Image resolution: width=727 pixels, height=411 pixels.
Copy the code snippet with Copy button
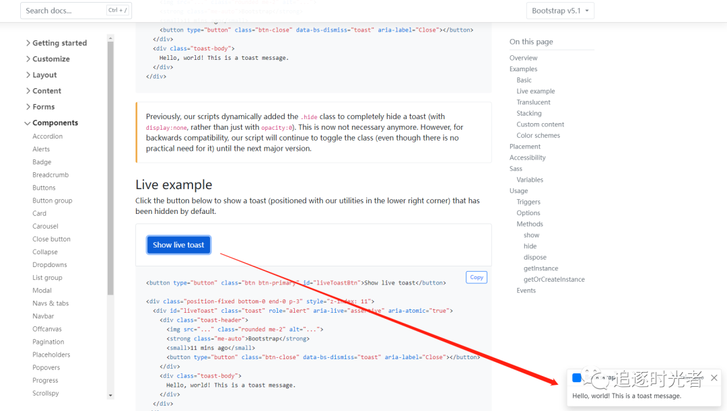(x=477, y=277)
